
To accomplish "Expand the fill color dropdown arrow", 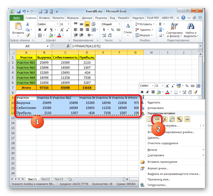I will (x=162, y=92).
